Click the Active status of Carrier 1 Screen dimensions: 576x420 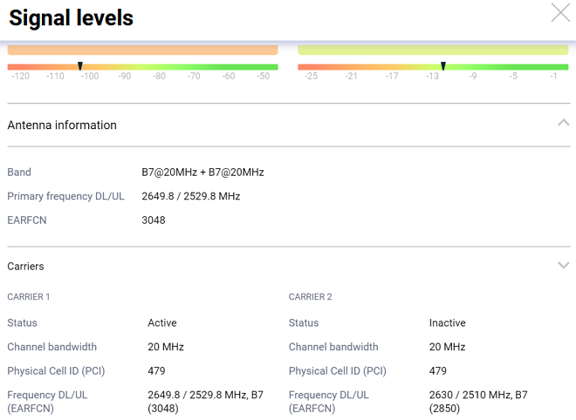point(162,323)
